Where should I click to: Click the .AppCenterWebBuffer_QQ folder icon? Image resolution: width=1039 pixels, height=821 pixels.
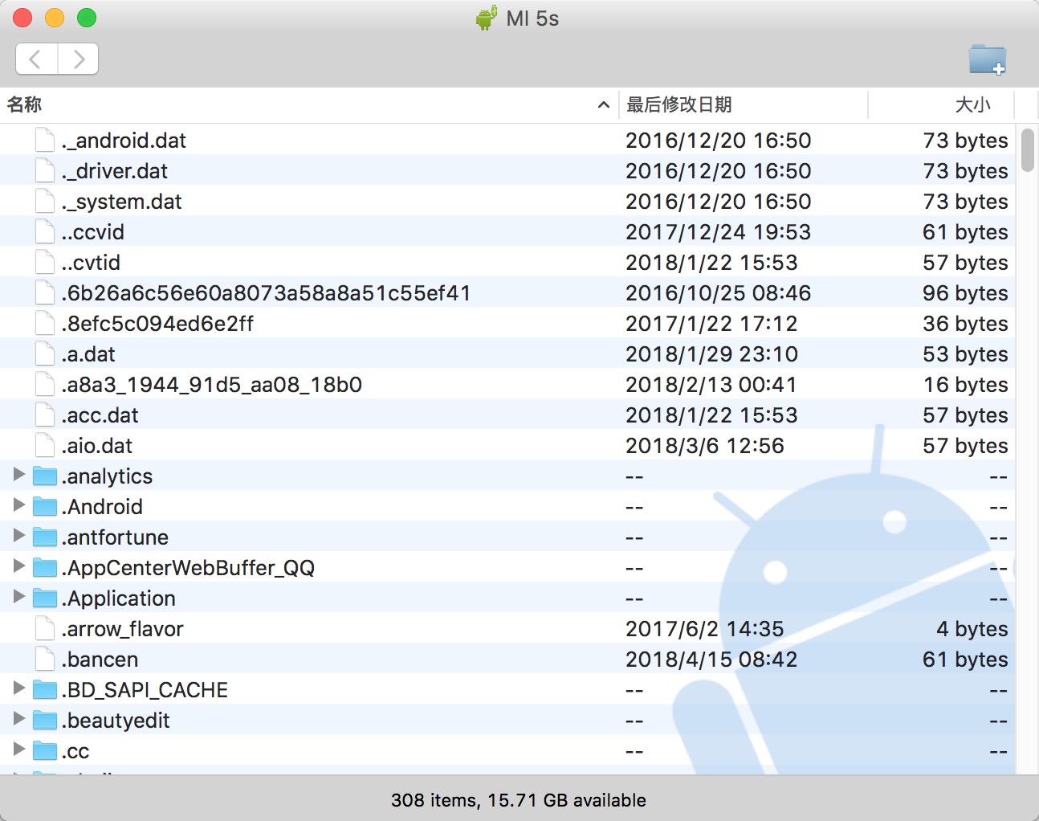click(45, 568)
